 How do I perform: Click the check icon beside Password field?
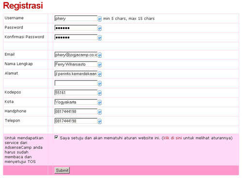[x=100, y=28]
